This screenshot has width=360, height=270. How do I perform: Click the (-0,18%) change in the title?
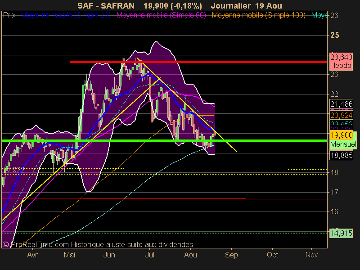(x=186, y=6)
